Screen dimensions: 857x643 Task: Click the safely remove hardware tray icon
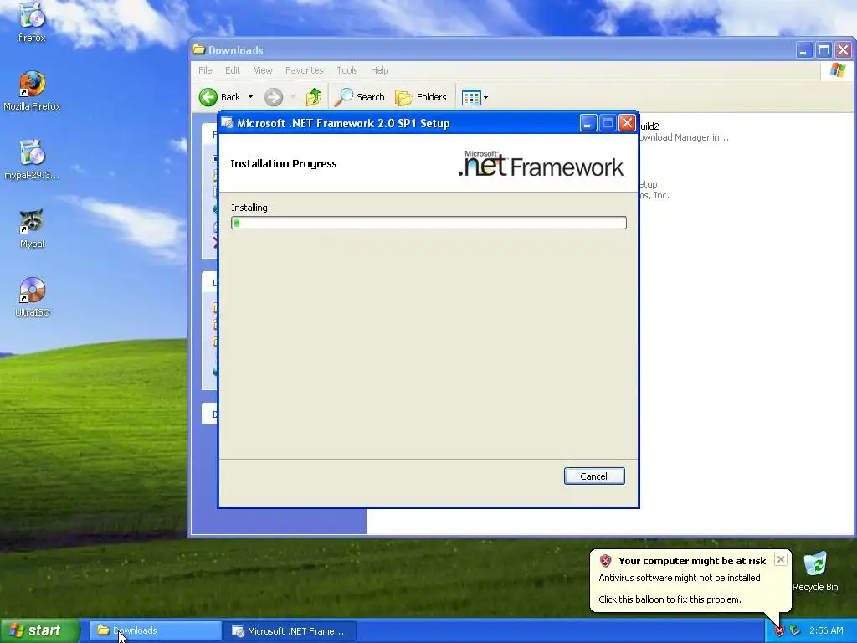795,631
